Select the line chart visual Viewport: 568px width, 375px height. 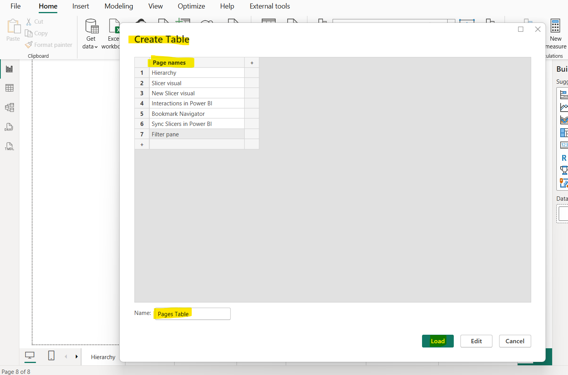coord(564,107)
